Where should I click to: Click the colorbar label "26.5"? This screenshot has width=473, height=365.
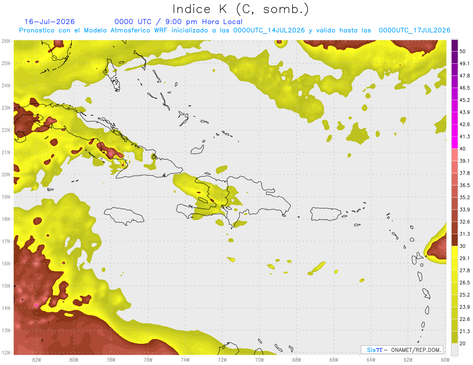pyautogui.click(x=465, y=283)
